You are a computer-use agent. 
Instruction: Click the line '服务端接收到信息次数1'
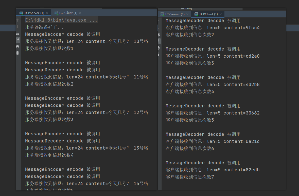pyautogui.click(x=49, y=48)
